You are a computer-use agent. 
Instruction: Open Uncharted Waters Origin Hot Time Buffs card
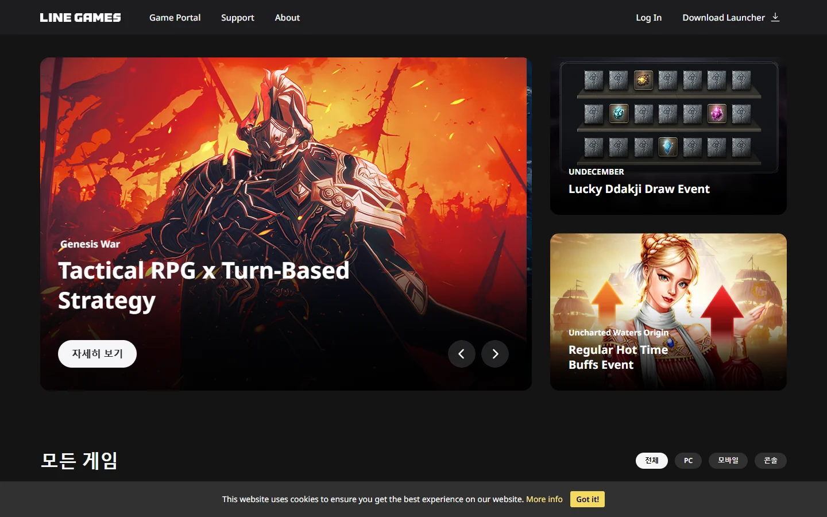[668, 312]
